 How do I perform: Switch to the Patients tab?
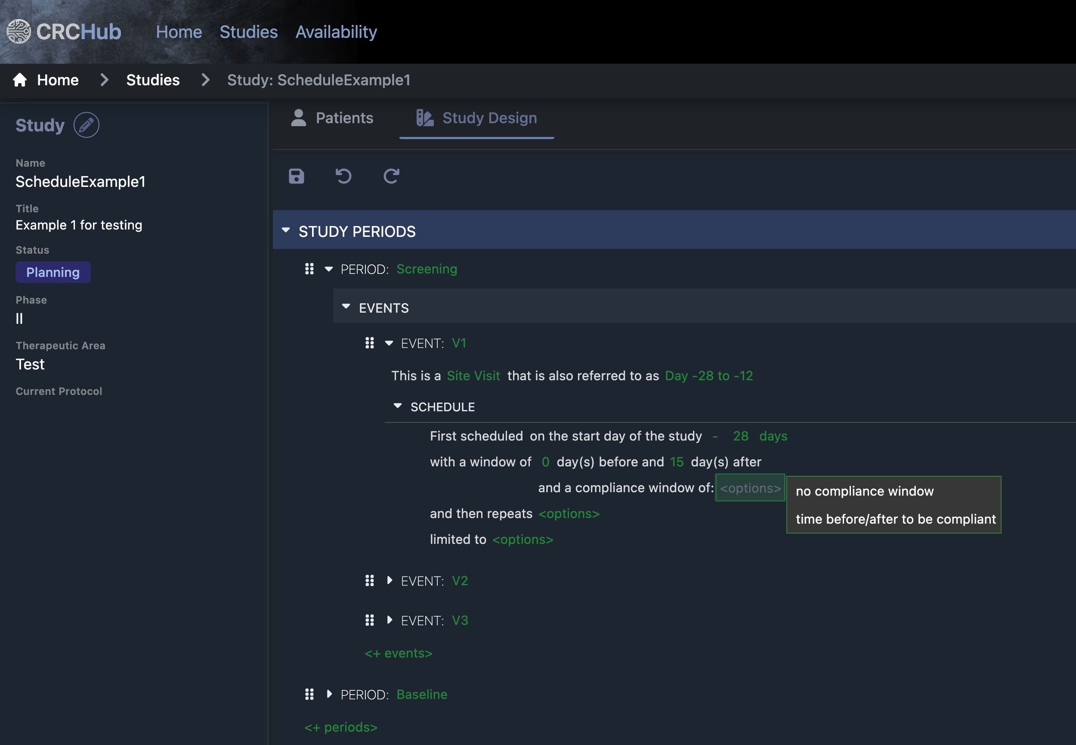click(332, 118)
